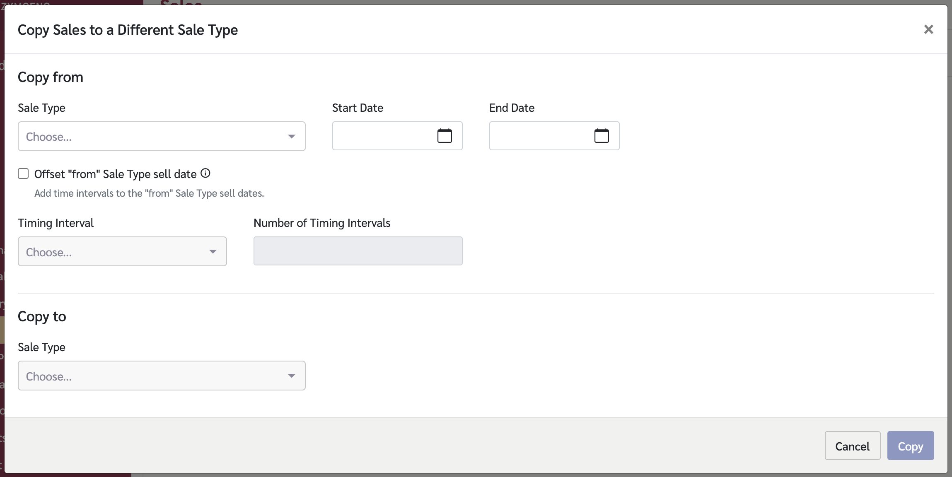The image size is (952, 477).
Task: Click the Offset sell date label text
Action: click(x=115, y=174)
